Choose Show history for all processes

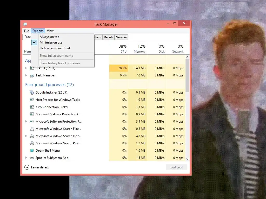[x=62, y=63]
